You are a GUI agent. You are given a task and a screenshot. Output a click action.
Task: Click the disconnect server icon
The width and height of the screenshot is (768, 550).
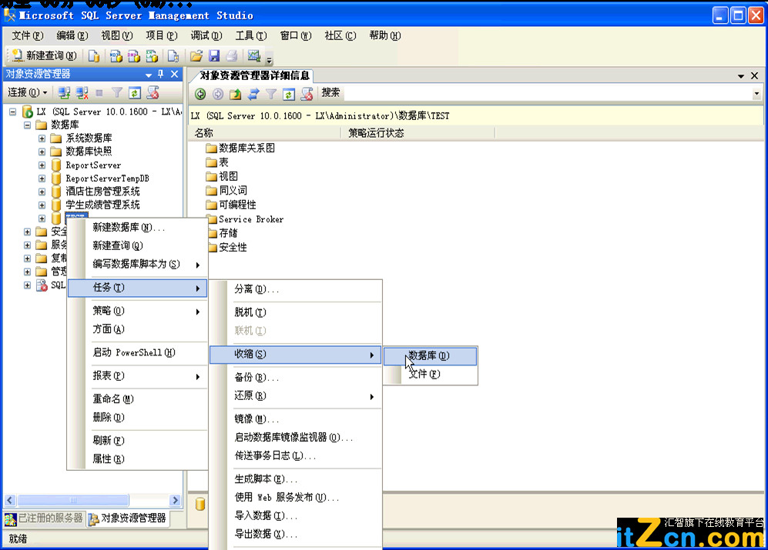(82, 92)
